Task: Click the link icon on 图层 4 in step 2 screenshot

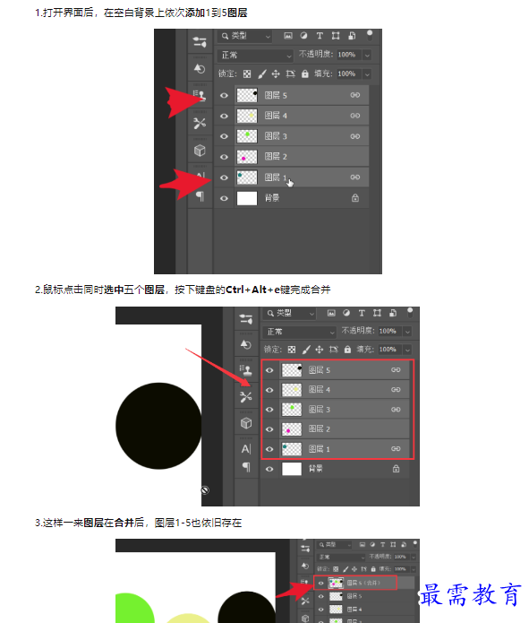Action: point(396,389)
